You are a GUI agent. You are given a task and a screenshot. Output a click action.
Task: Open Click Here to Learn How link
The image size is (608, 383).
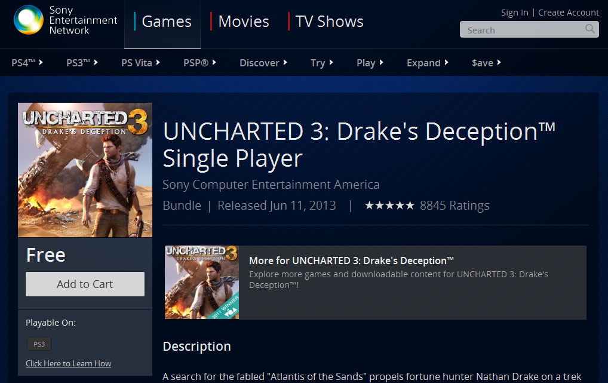(68, 363)
